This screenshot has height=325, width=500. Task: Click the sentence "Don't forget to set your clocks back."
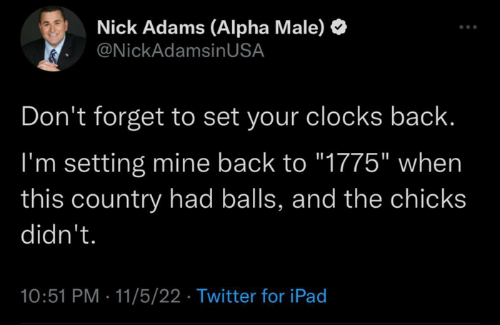(237, 118)
